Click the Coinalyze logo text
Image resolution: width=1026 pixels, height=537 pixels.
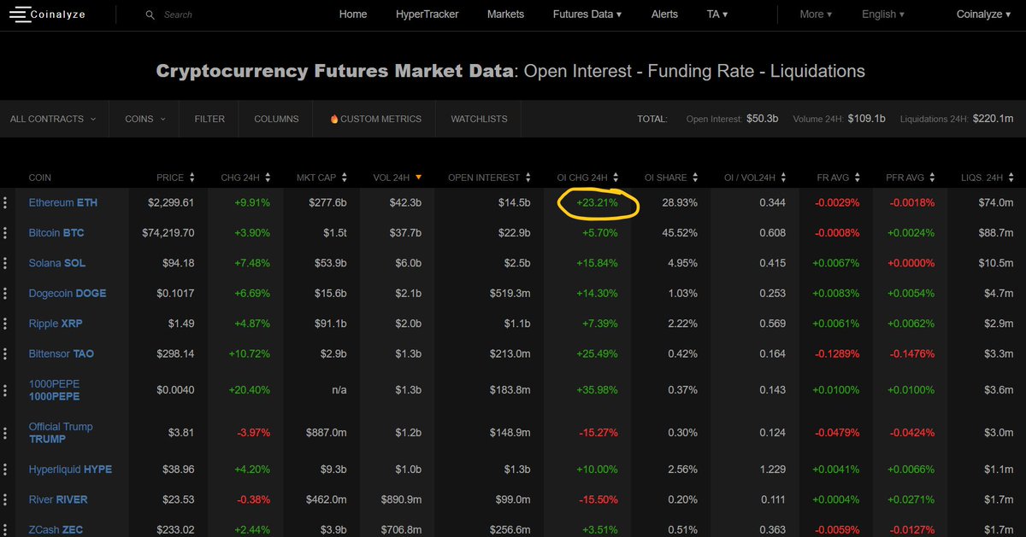(57, 15)
